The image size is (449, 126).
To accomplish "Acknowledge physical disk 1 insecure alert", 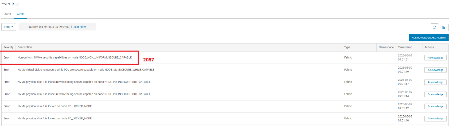I will (x=435, y=82).
